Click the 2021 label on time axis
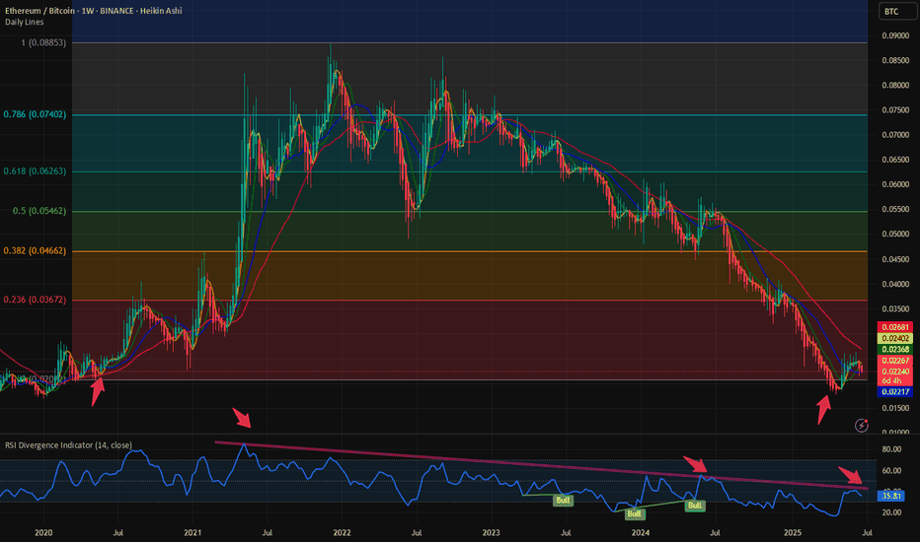The height and width of the screenshot is (542, 920). [192, 532]
